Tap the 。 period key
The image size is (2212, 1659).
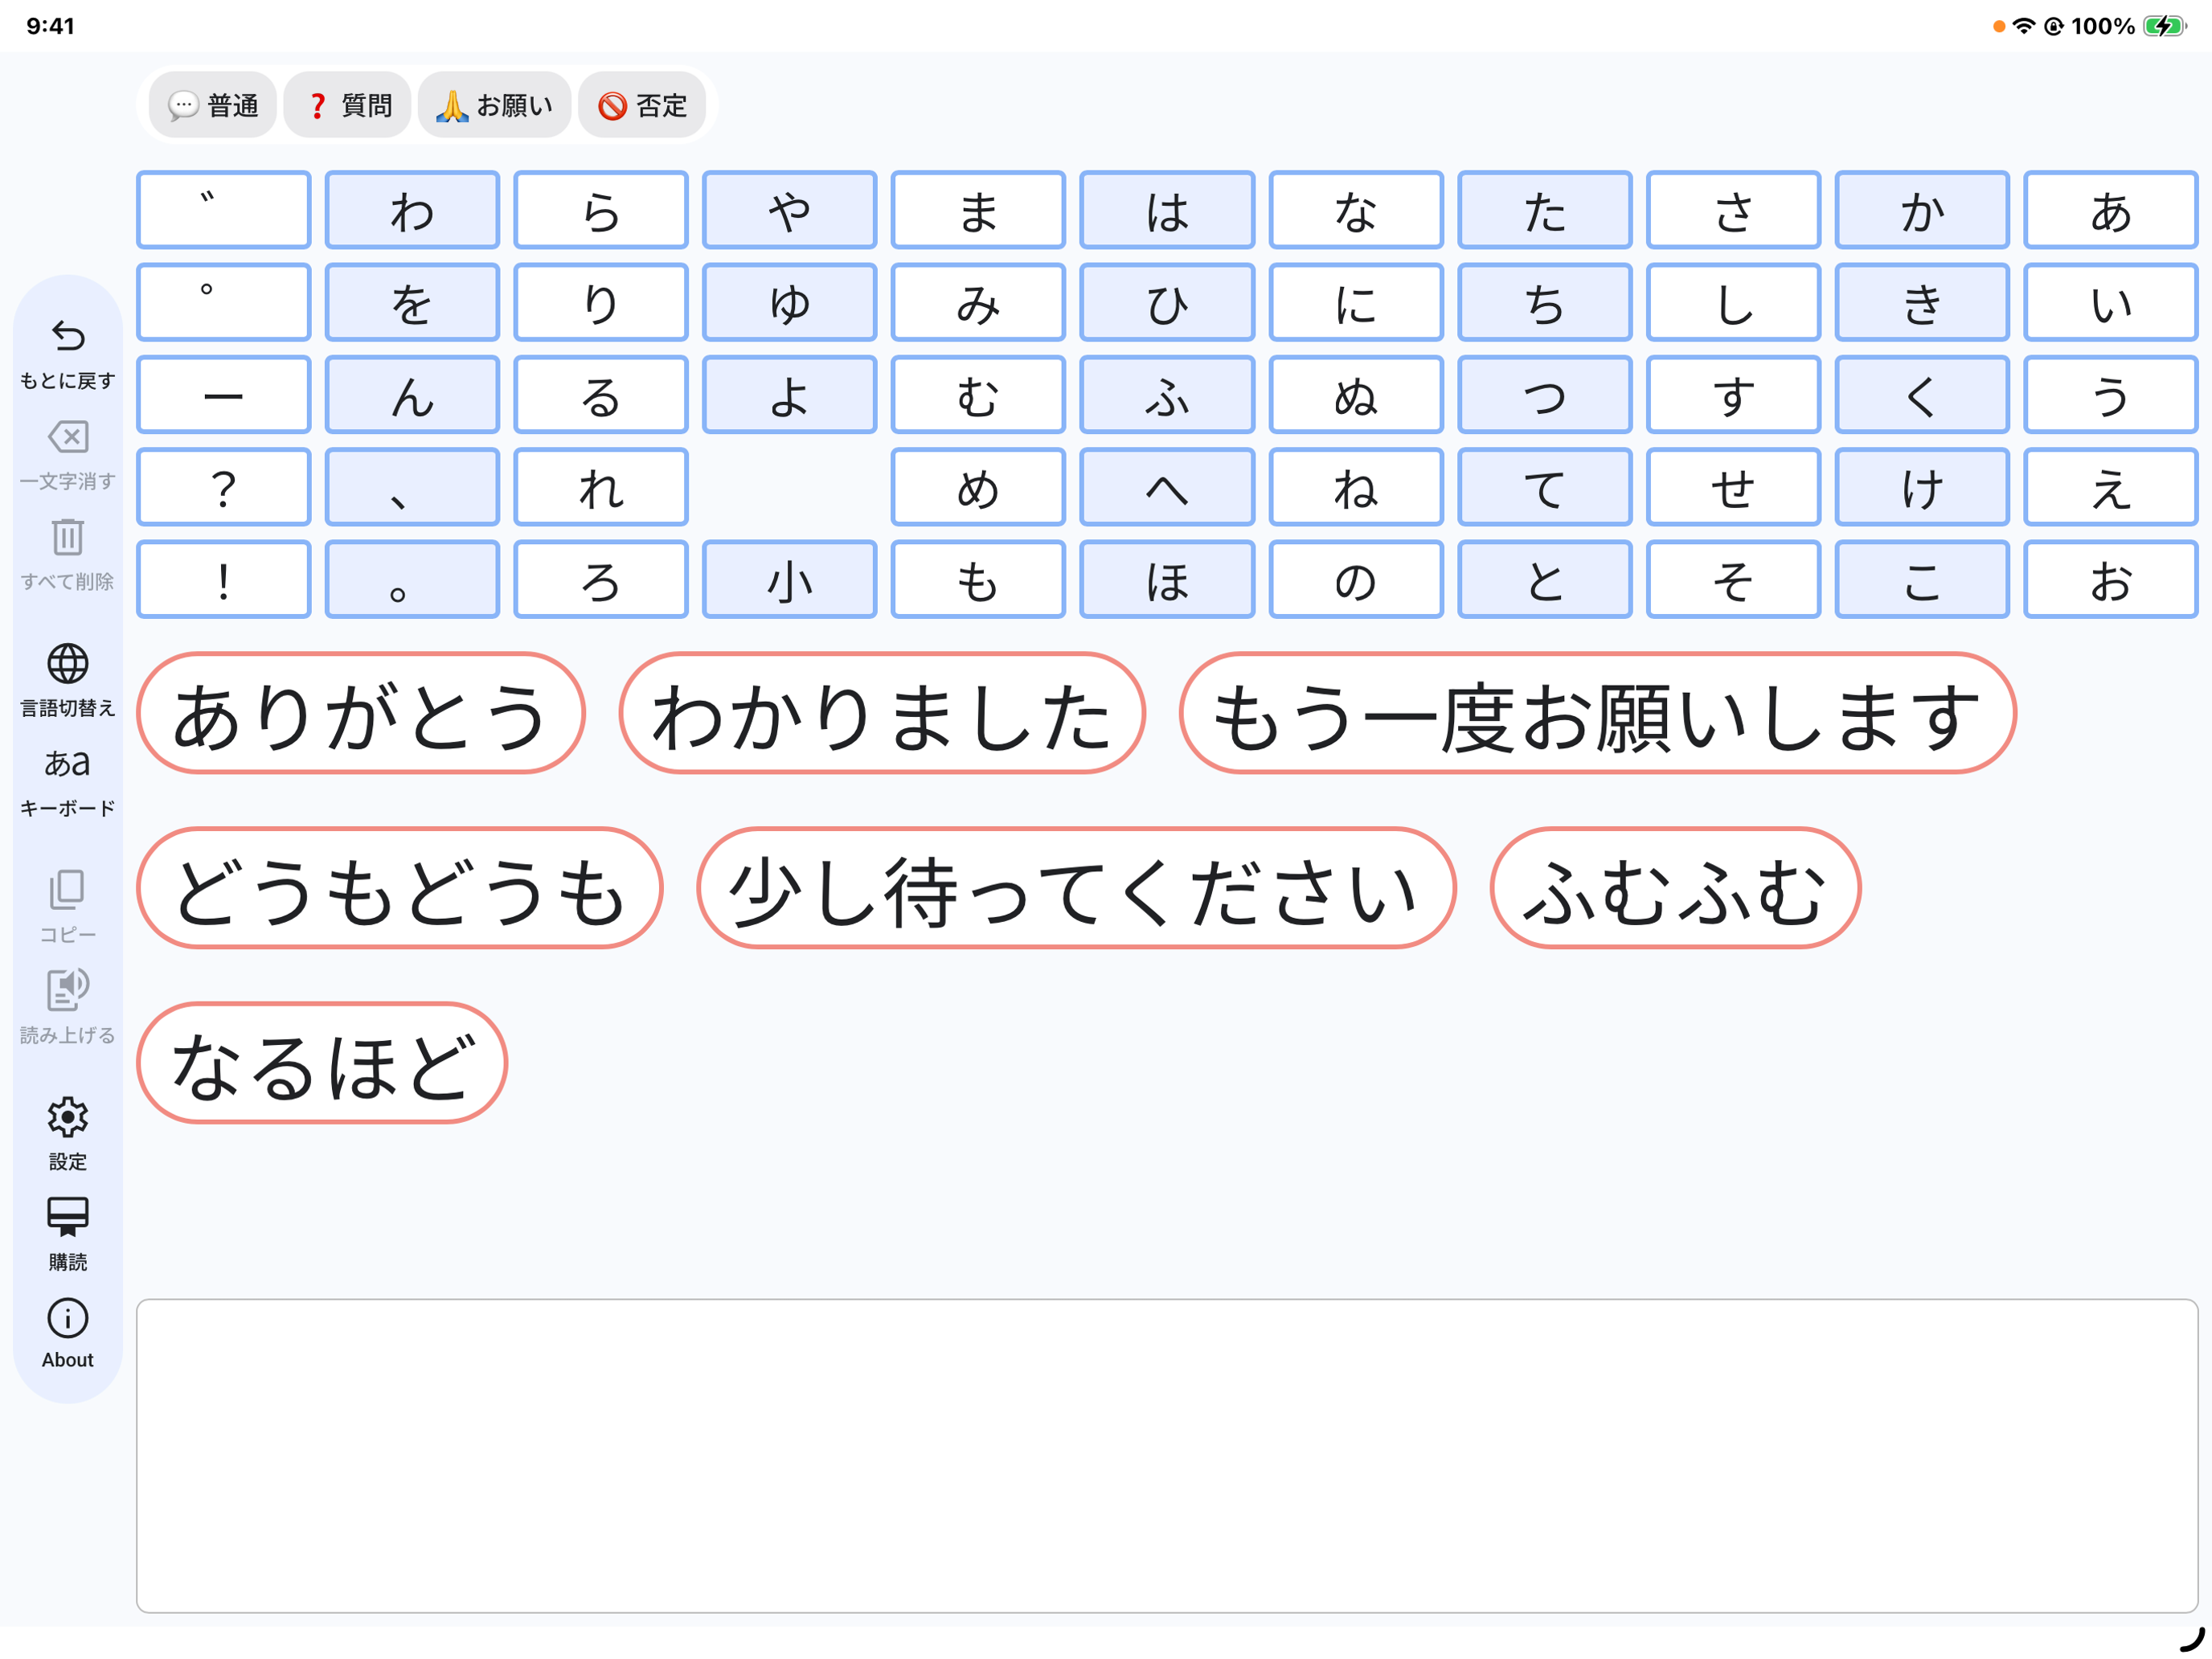(x=412, y=580)
